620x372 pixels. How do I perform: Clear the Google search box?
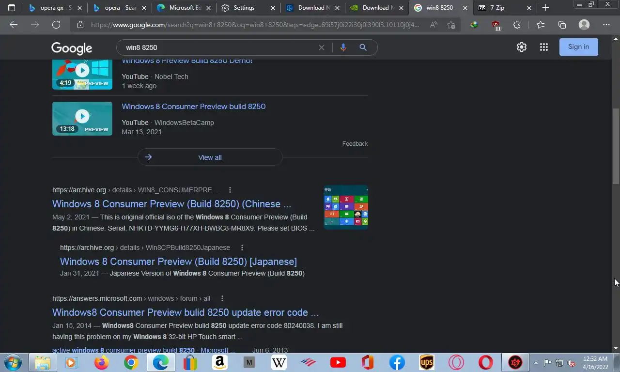(321, 47)
